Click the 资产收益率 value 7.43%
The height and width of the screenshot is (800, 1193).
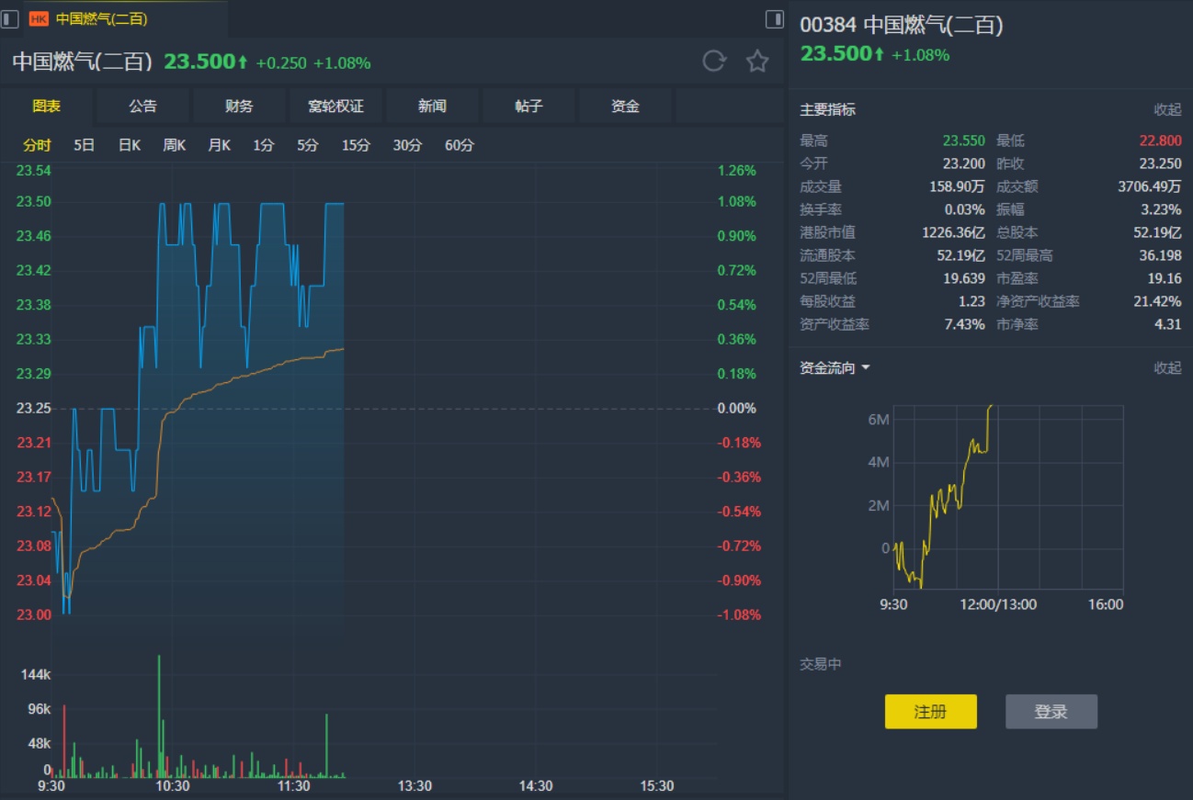(x=965, y=325)
